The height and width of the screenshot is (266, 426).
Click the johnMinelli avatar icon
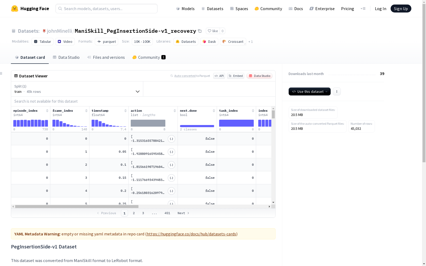coord(44,31)
